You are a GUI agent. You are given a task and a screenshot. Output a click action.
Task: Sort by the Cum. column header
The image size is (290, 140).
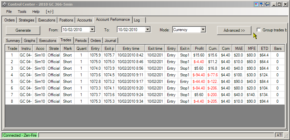[213, 49]
